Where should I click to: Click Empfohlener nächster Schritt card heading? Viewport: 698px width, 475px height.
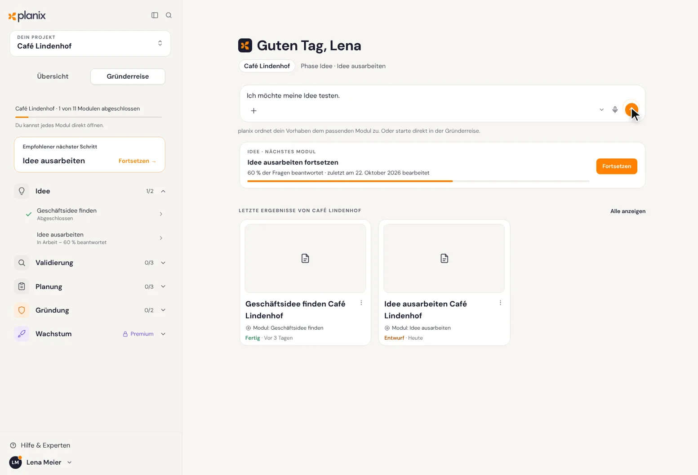[60, 147]
